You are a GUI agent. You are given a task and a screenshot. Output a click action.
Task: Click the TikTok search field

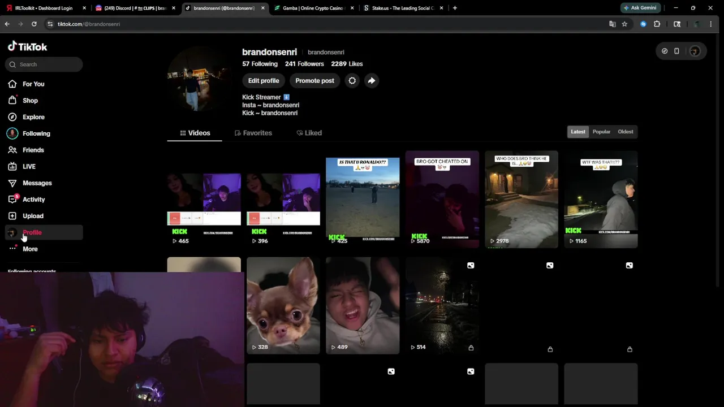coord(44,64)
